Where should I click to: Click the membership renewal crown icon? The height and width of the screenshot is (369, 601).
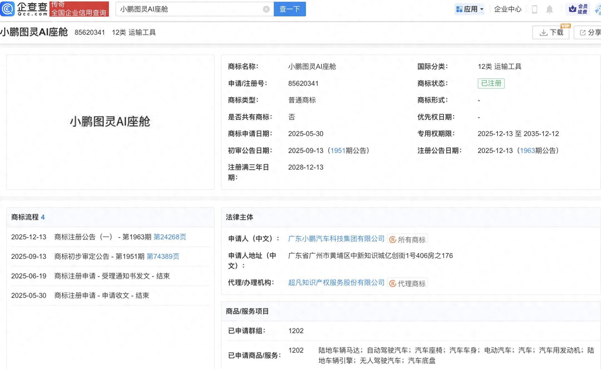click(573, 9)
